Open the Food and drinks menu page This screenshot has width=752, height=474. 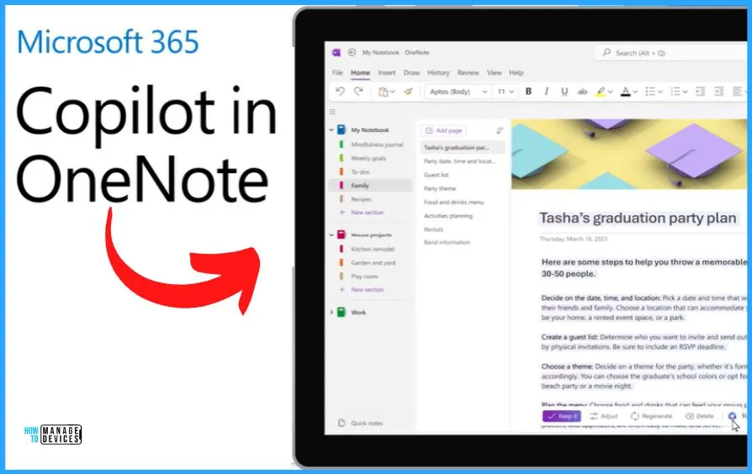[453, 203]
